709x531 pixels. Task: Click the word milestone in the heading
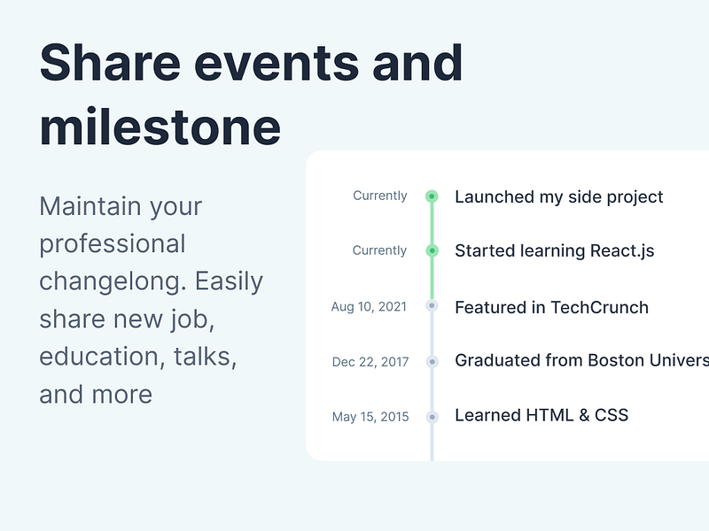click(x=160, y=127)
